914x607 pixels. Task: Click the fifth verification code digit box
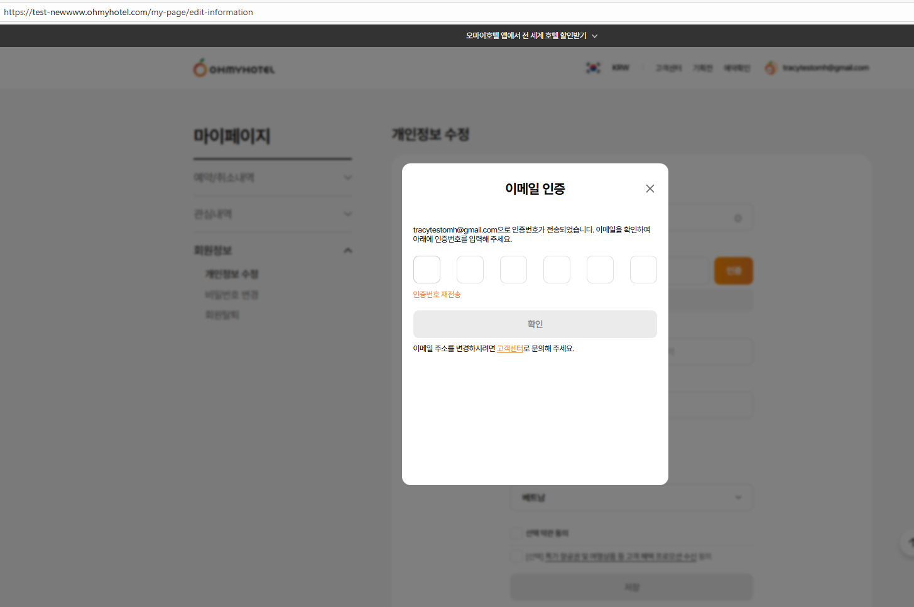point(600,270)
